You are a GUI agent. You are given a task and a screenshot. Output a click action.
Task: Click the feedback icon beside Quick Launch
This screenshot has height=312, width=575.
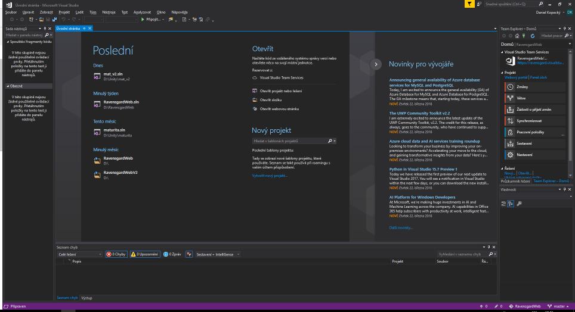coord(479,4)
